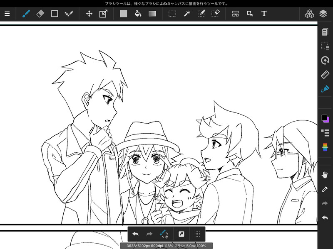Select the Eyedropper tool in sidebar
Image resolution: width=333 pixels, height=249 pixels.
(x=325, y=189)
